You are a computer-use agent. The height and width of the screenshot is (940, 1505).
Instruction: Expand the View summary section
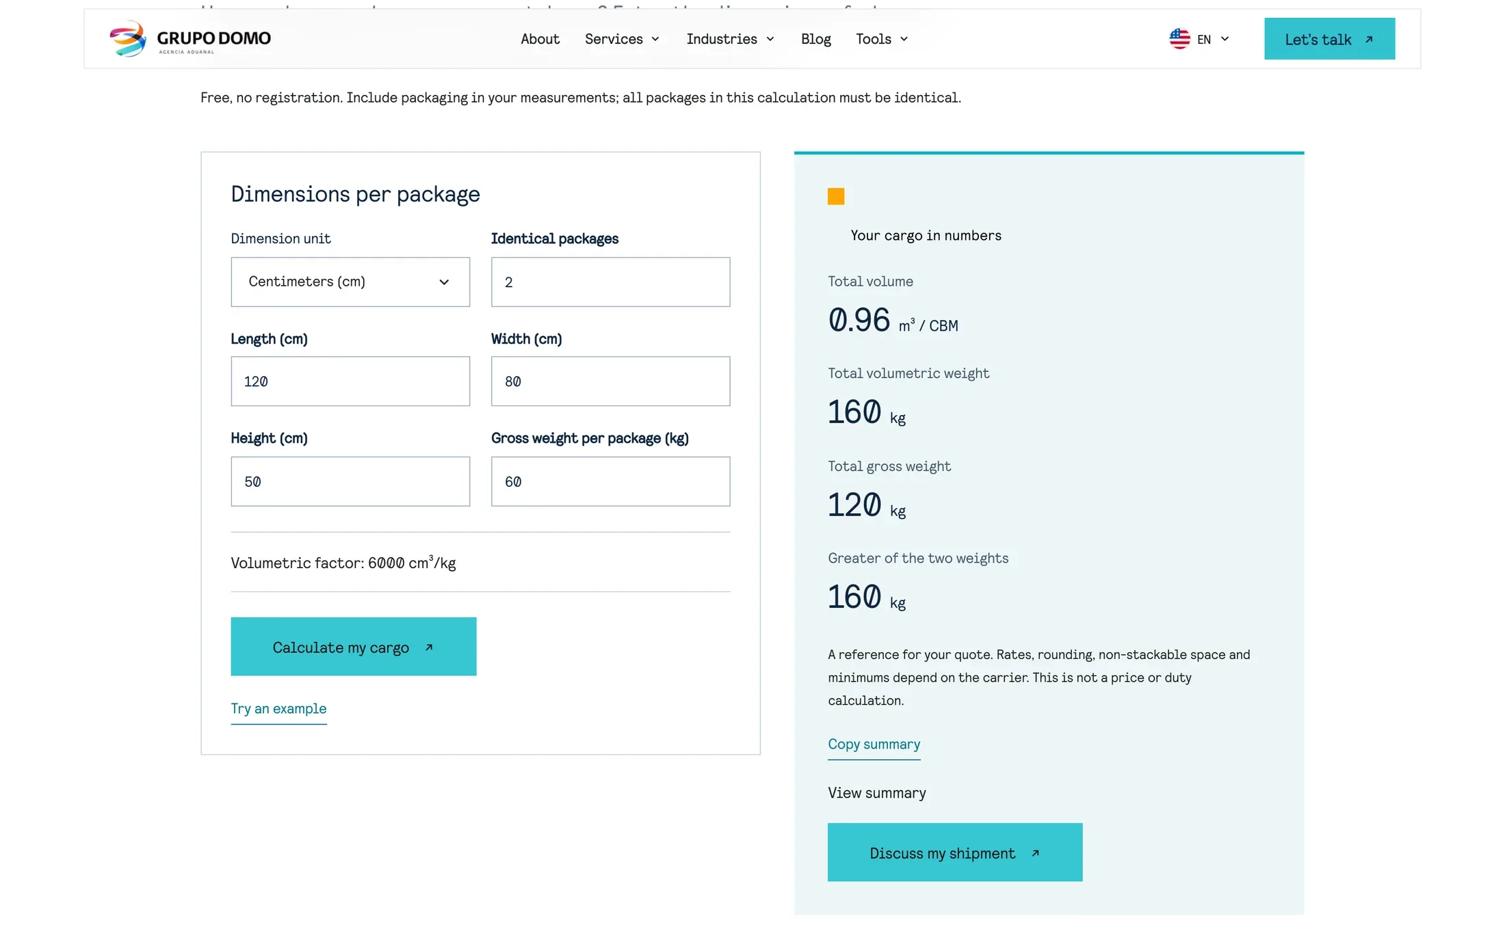click(x=876, y=793)
